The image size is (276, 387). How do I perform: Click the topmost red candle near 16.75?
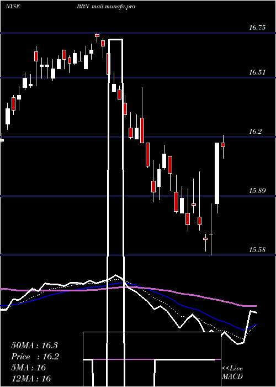click(97, 35)
